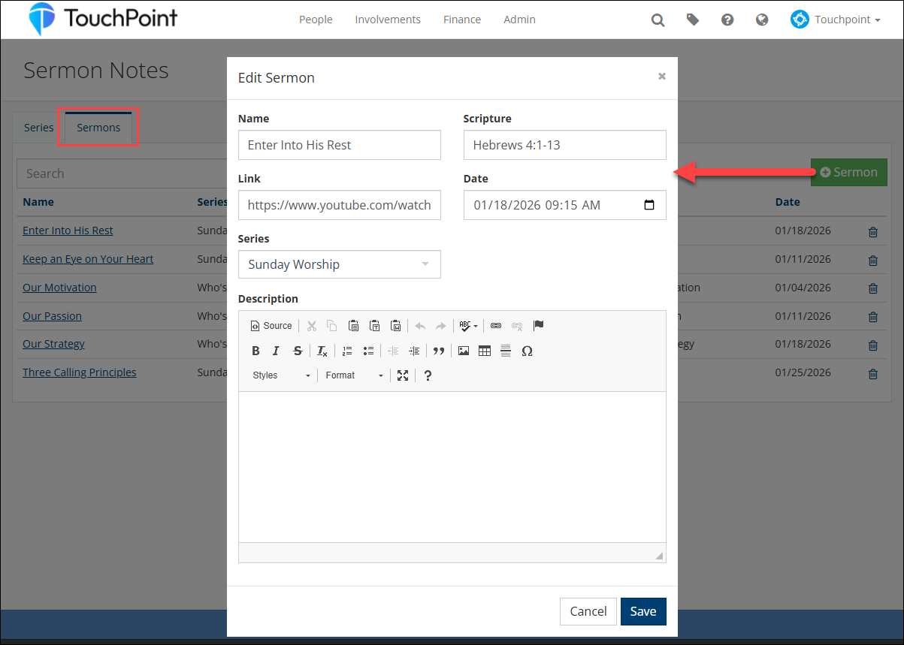Screen dimensions: 904x645
Task: Expand the Styles dropdown
Action: pos(281,375)
